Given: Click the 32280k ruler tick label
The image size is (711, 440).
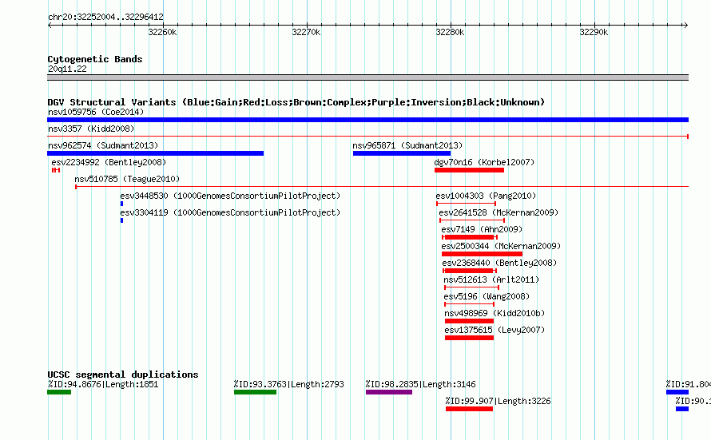Looking at the screenshot, I should tap(450, 32).
